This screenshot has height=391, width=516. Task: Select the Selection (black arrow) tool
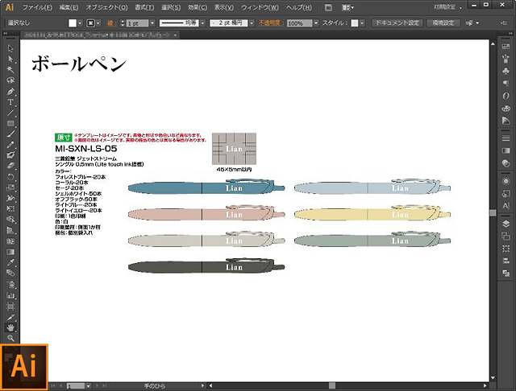click(x=10, y=48)
